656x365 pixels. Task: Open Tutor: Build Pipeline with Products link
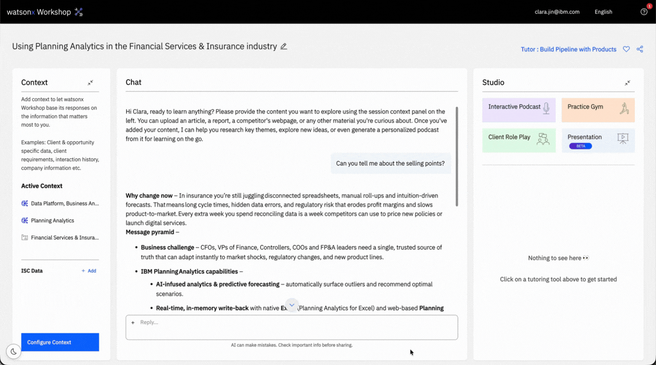[x=568, y=49]
